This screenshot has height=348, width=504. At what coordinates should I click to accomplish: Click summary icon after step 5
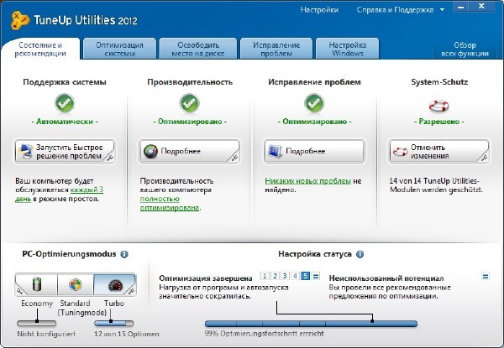316,276
